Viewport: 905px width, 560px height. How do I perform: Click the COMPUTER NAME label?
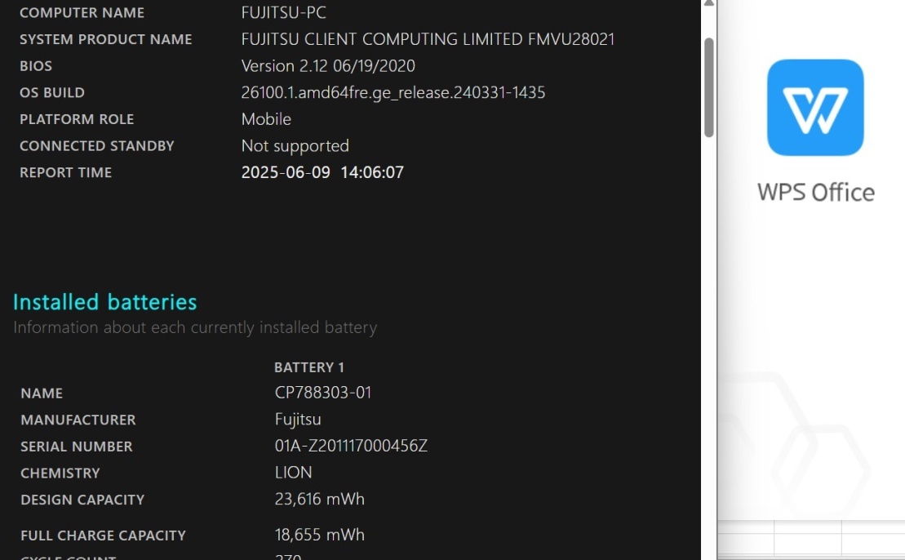coord(82,13)
